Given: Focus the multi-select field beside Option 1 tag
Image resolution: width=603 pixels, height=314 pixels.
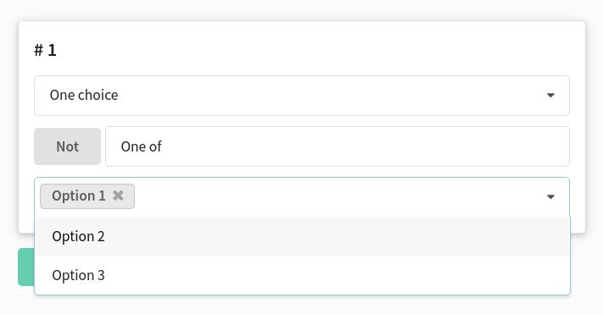Looking at the screenshot, I should (x=338, y=196).
